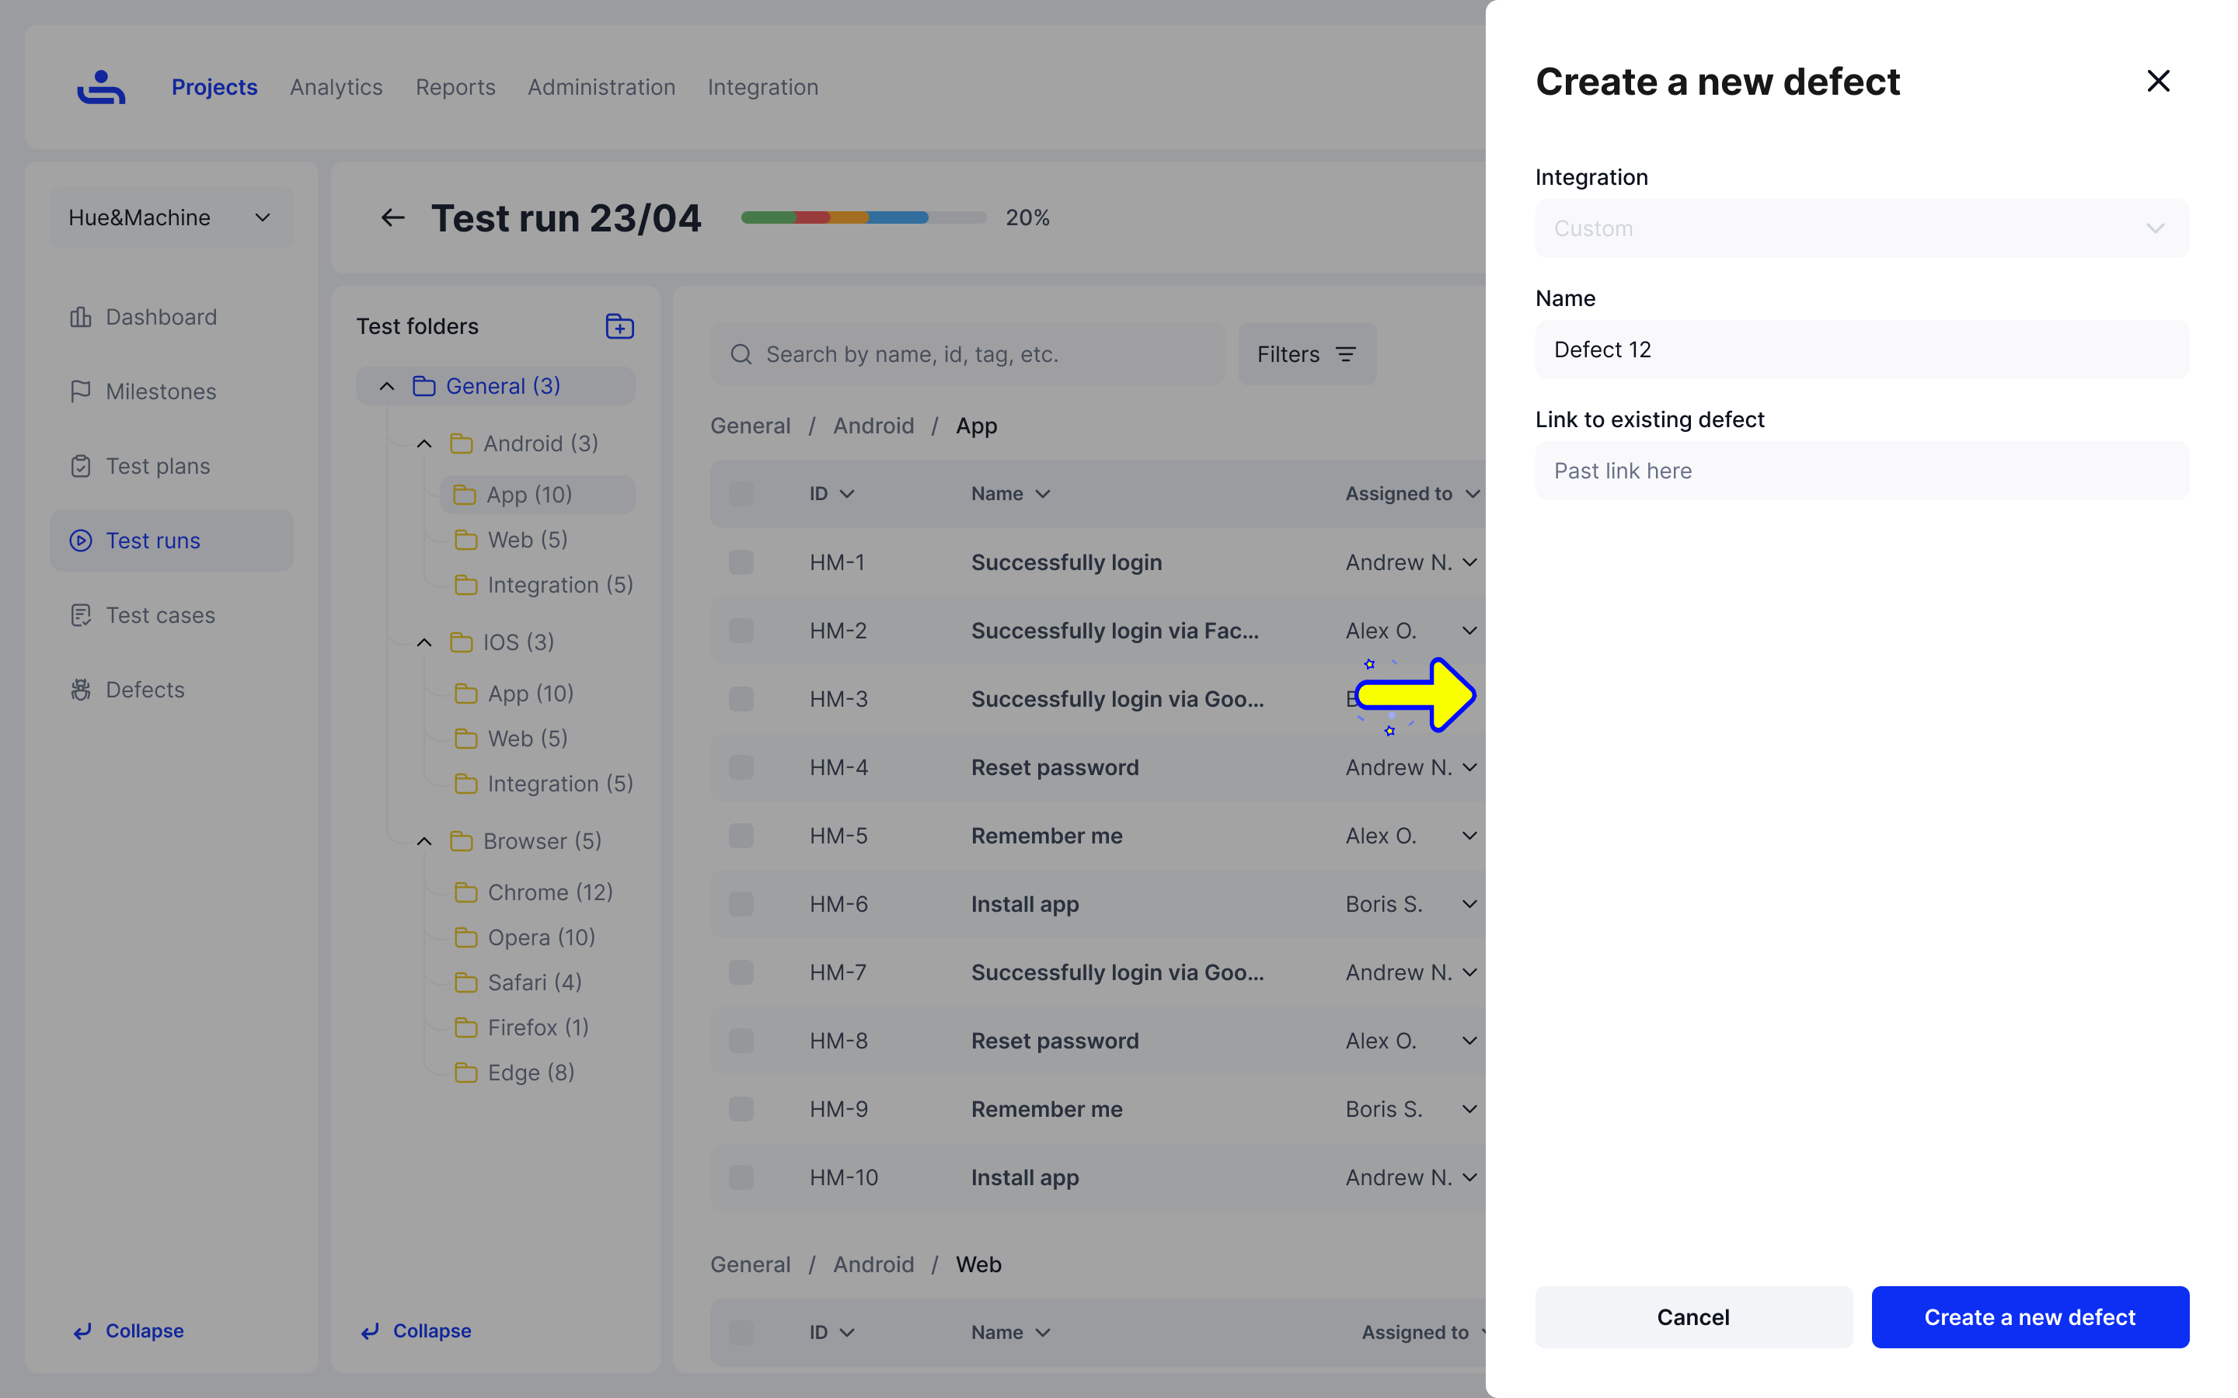Toggle the select-all checkbox in App table header
Screen dimensions: 2238x1398
coord(741,494)
